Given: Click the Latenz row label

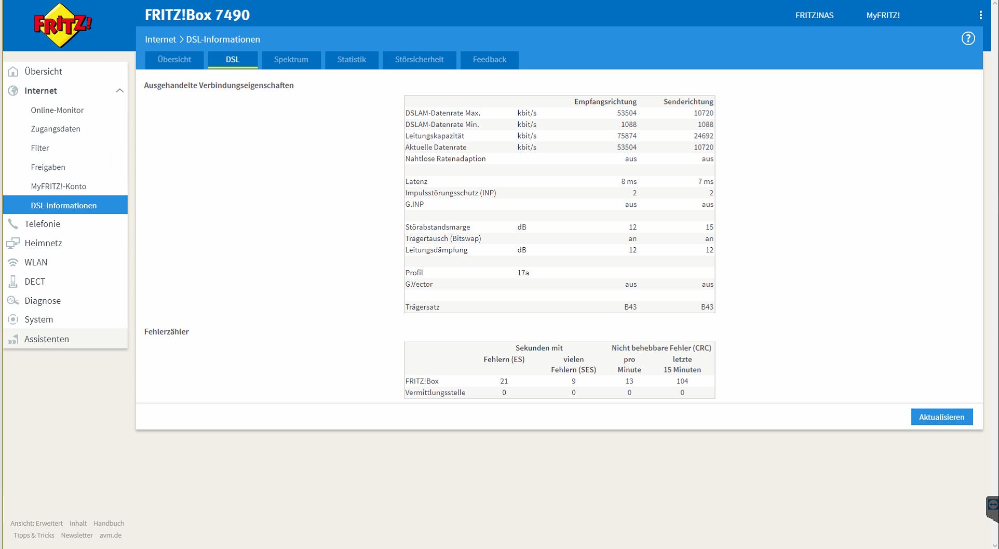Looking at the screenshot, I should pyautogui.click(x=416, y=182).
